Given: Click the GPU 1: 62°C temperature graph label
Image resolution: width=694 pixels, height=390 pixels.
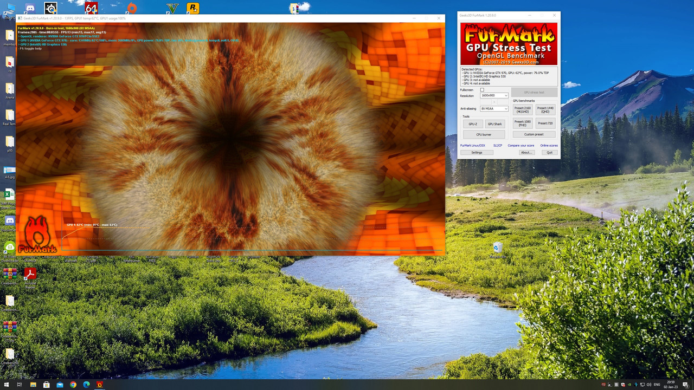Looking at the screenshot, I should (92, 225).
